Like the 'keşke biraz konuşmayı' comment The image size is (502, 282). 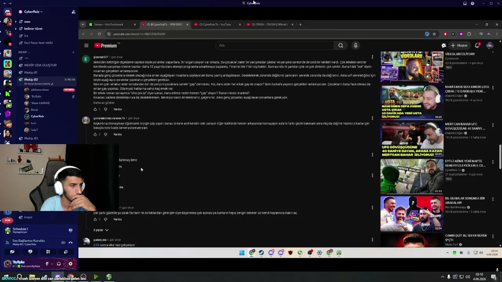[95, 134]
